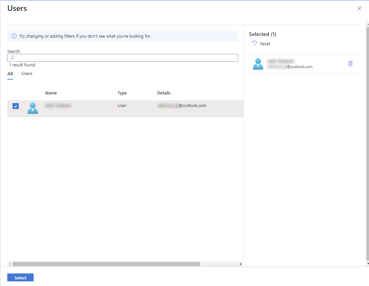Close the Users dialog with the X
The image size is (369, 286).
[x=359, y=8]
